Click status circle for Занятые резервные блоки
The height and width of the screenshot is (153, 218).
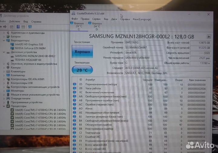pos(74,116)
